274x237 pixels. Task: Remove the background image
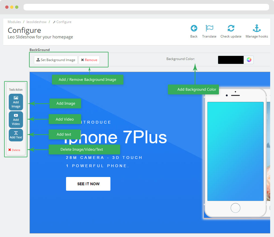89,60
